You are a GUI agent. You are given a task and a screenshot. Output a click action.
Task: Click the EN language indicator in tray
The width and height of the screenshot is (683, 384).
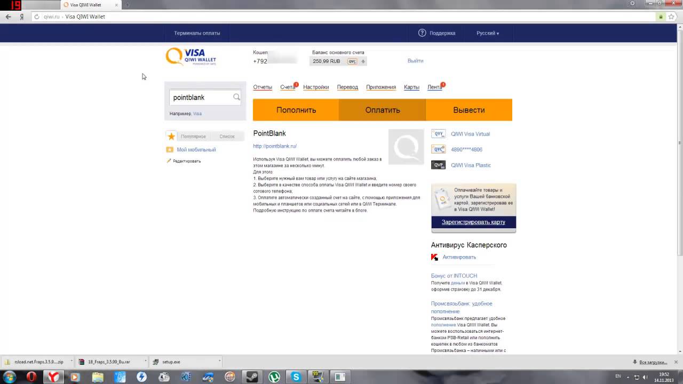coord(618,377)
